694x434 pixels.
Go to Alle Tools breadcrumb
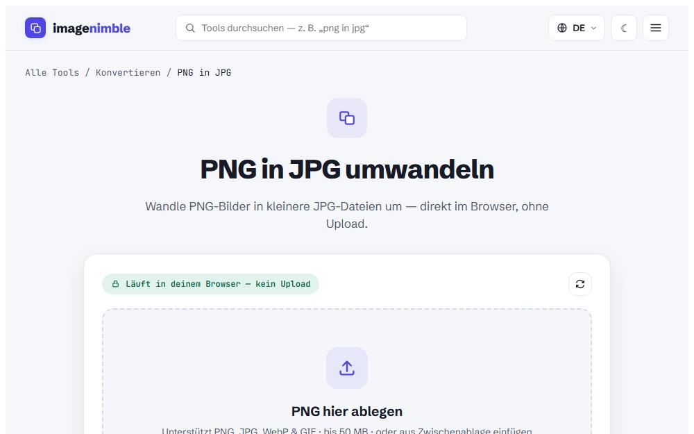(52, 73)
